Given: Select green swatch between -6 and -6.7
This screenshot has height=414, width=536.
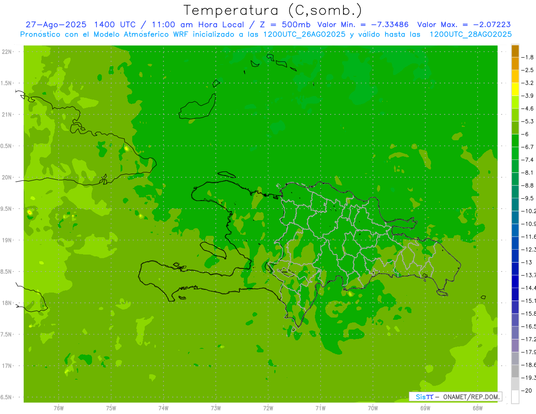Looking at the screenshot, I should click(x=515, y=141).
